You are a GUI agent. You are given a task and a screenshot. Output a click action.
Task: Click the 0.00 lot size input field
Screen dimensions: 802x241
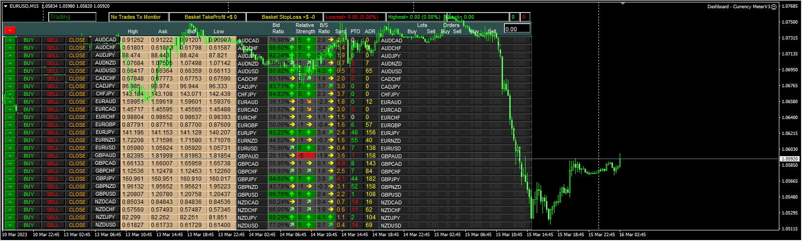pyautogui.click(x=517, y=29)
